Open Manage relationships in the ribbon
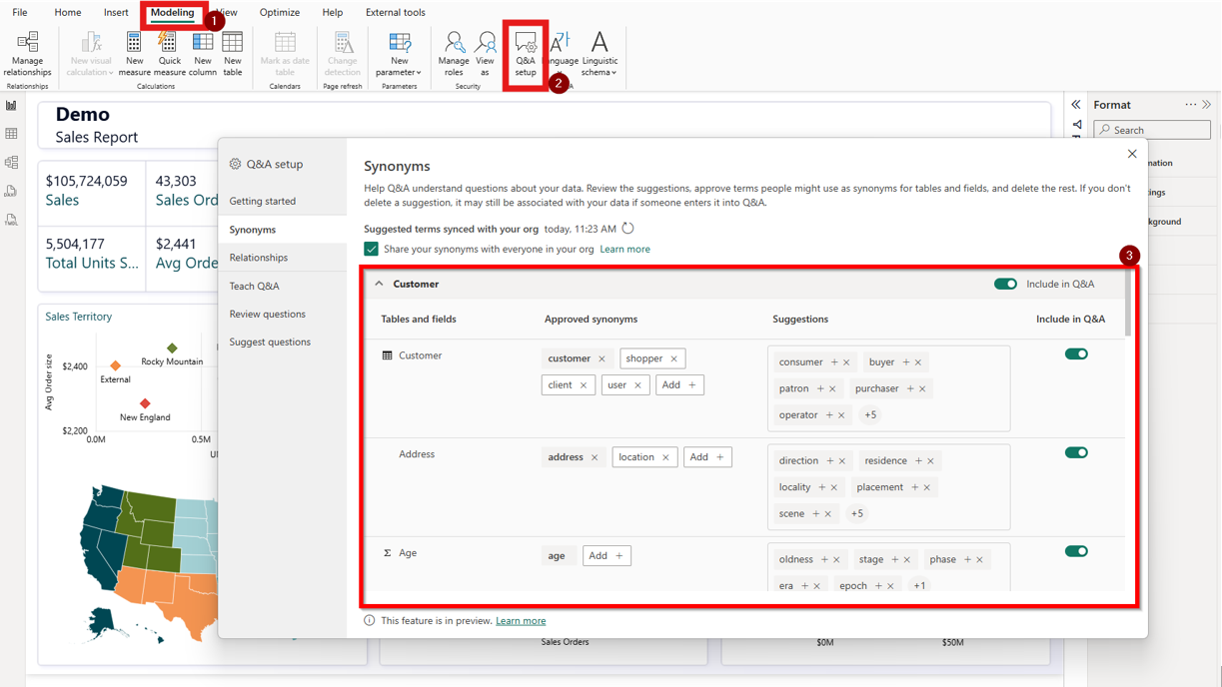 (27, 54)
